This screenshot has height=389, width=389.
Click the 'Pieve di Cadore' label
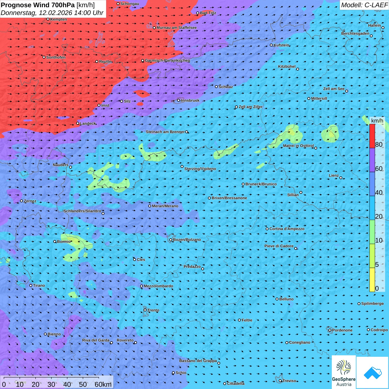click(x=279, y=246)
